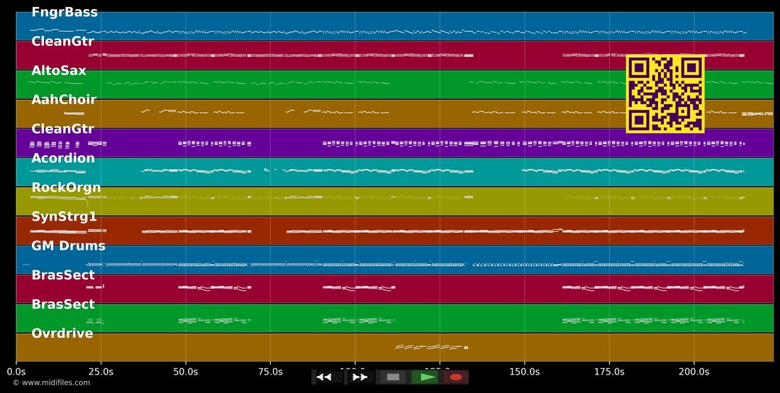Click the 200.0s time axis marker
This screenshot has height=393, width=780.
click(694, 372)
